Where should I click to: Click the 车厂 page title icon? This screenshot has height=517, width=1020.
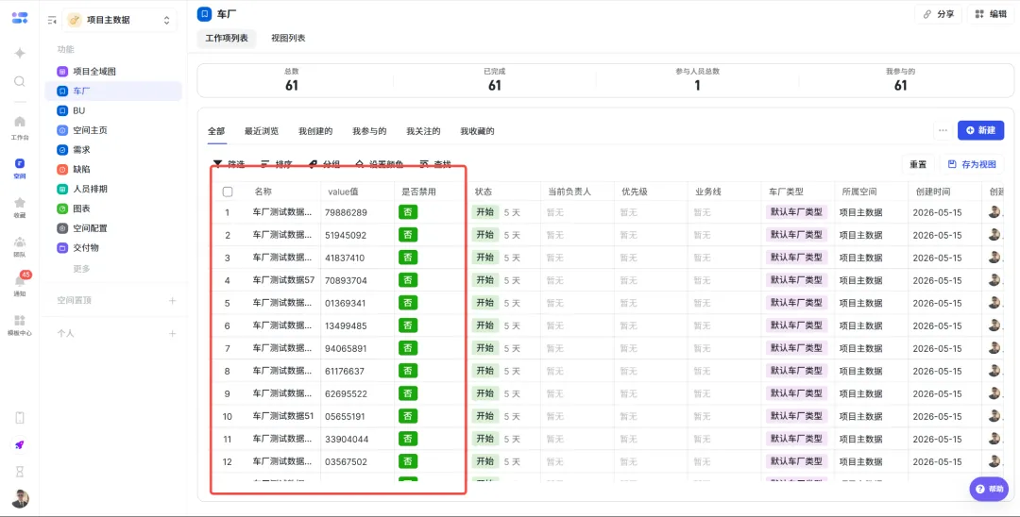(204, 13)
